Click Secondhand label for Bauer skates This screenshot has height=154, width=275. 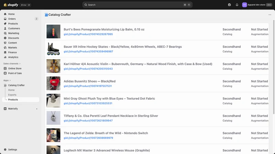[232, 47]
